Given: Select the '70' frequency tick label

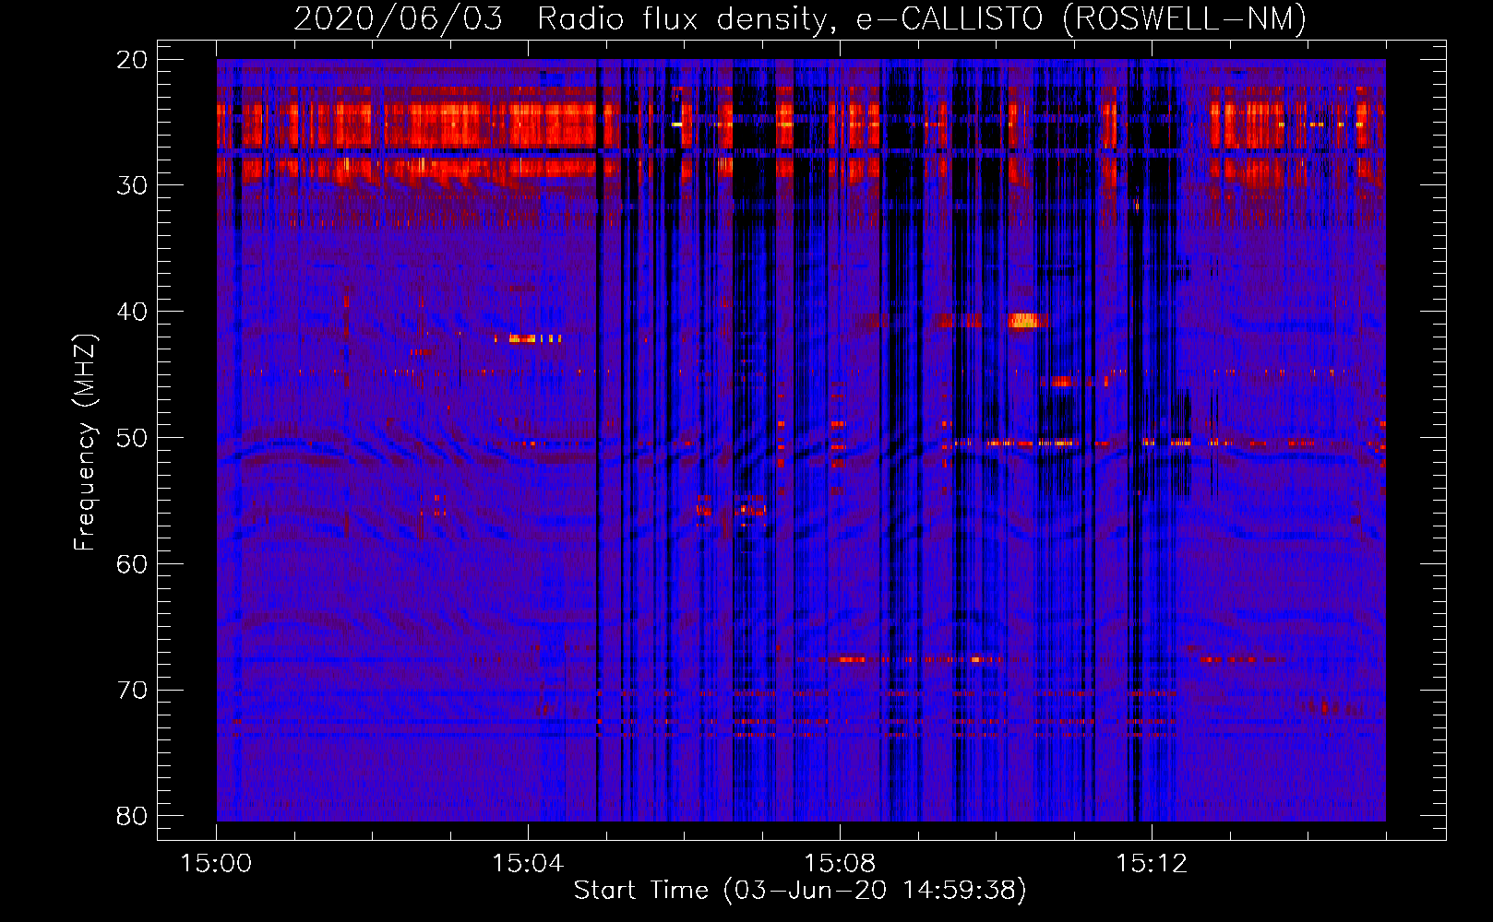Looking at the screenshot, I should coord(132,691).
